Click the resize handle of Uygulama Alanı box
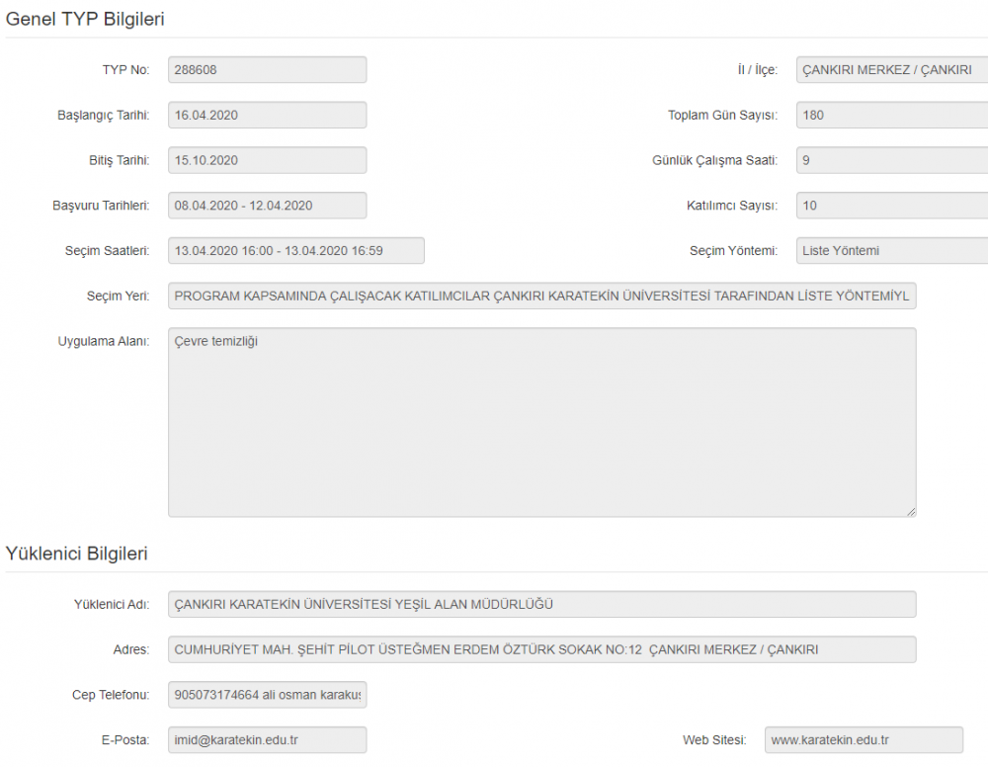 click(911, 511)
